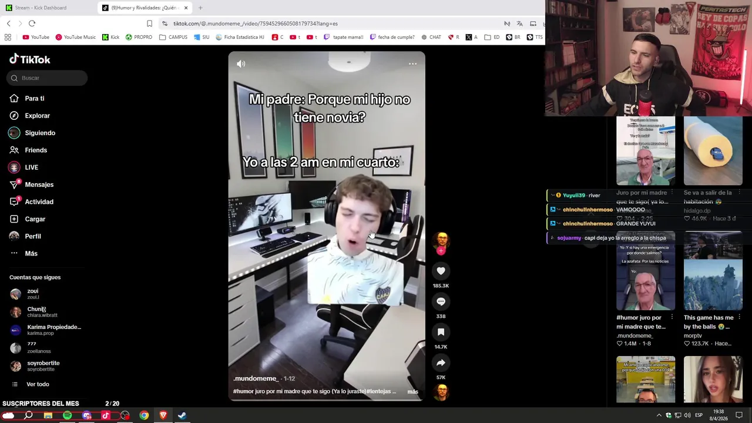
Task: Click the bookmark page icon near address bar
Action: coord(149,23)
